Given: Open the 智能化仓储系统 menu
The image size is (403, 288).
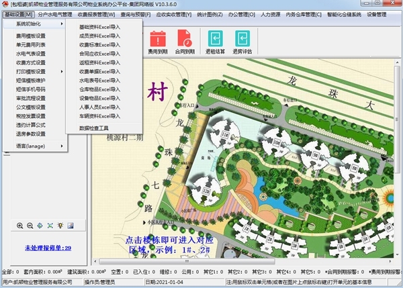Looking at the screenshot, I should [x=344, y=14].
